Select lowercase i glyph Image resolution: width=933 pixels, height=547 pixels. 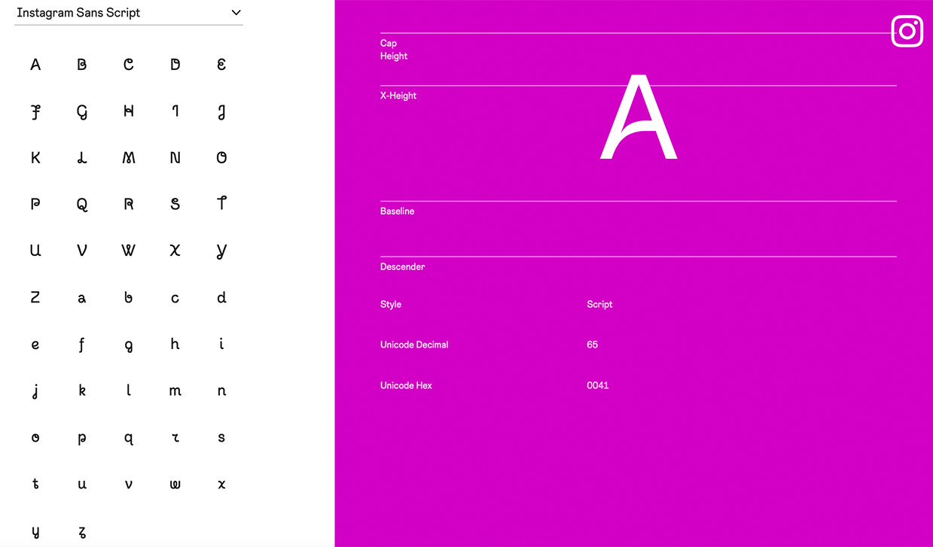coord(221,344)
